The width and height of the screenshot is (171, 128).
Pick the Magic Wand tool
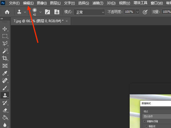coord(5,51)
